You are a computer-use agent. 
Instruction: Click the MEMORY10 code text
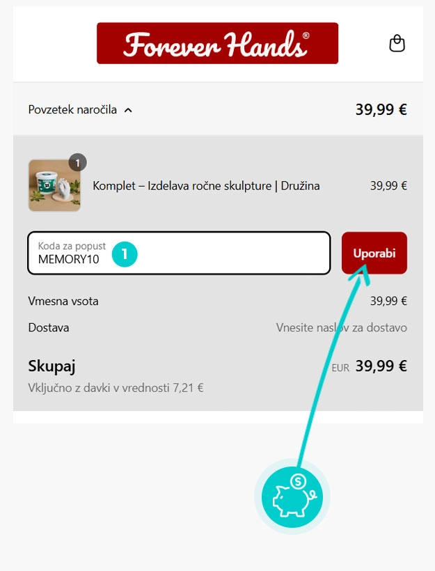pos(68,259)
